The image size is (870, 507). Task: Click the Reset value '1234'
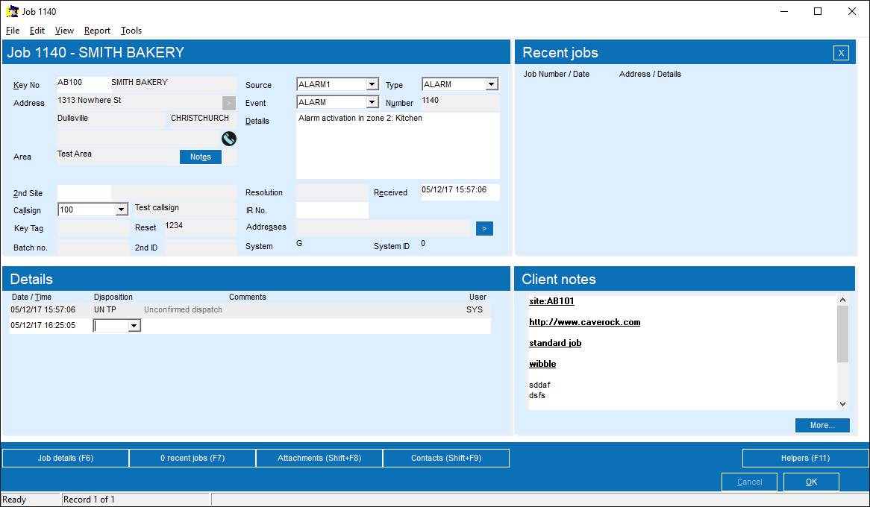pyautogui.click(x=174, y=226)
